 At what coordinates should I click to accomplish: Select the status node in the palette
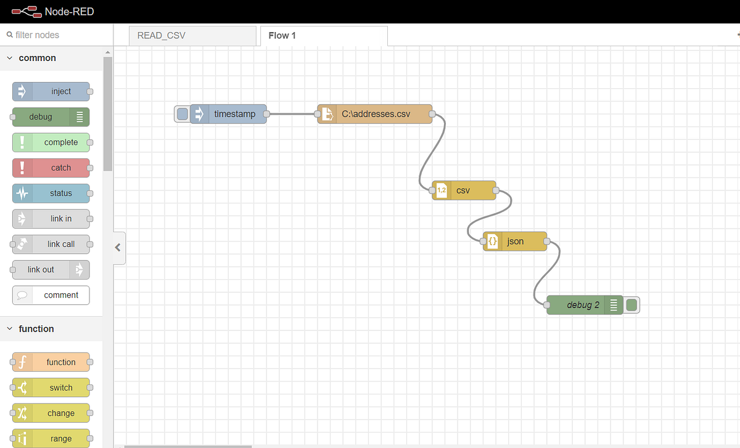[x=52, y=193]
